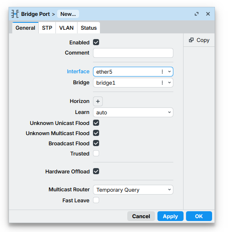The height and width of the screenshot is (232, 228).
Task: Open the Multicast Router dropdown
Action: point(133,190)
